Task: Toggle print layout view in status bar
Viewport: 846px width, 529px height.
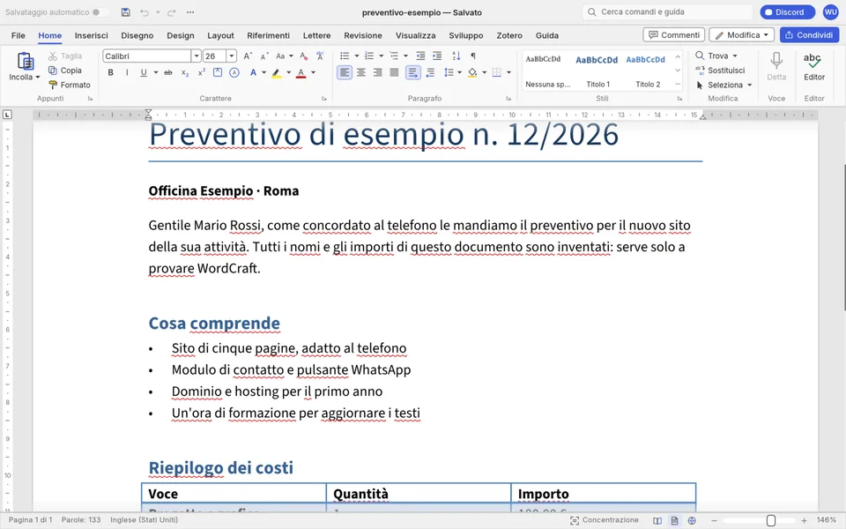Action: 674,520
